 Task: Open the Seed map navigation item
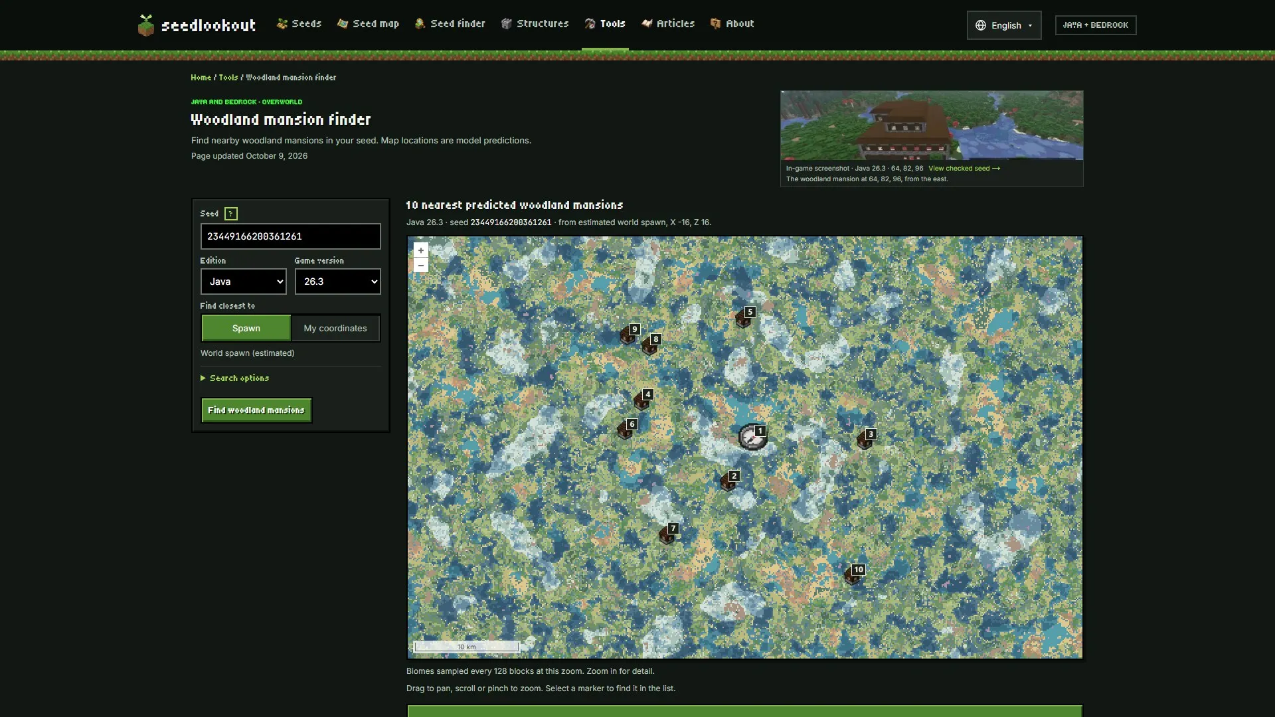point(368,24)
